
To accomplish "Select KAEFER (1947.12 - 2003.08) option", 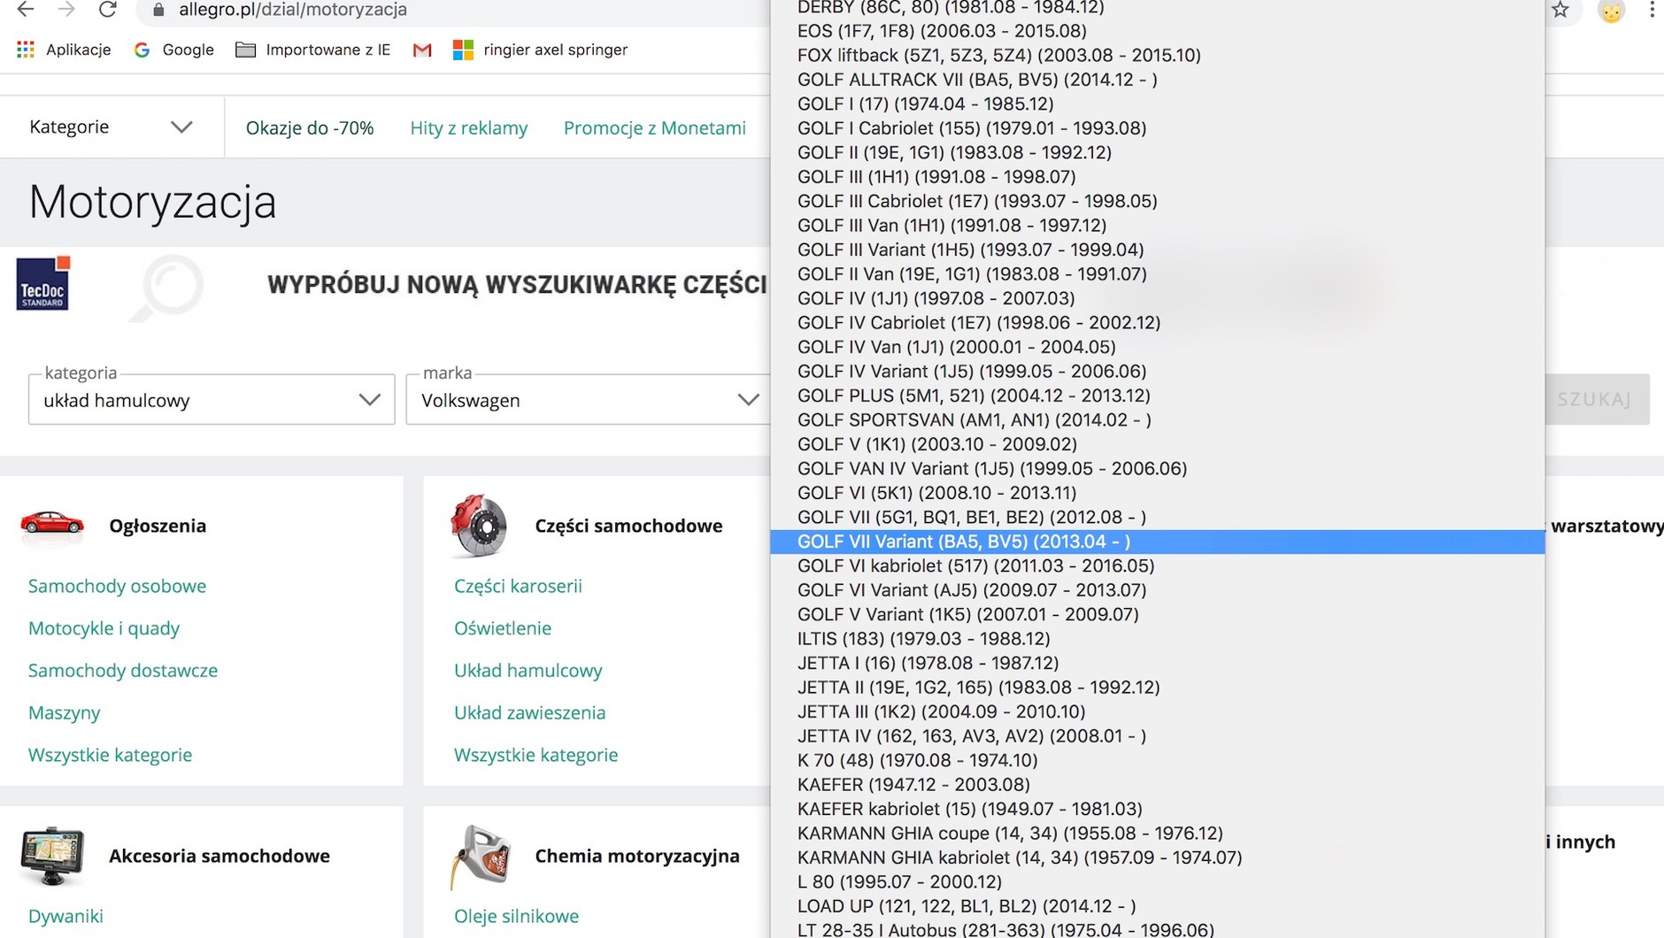I will coord(1158,785).
